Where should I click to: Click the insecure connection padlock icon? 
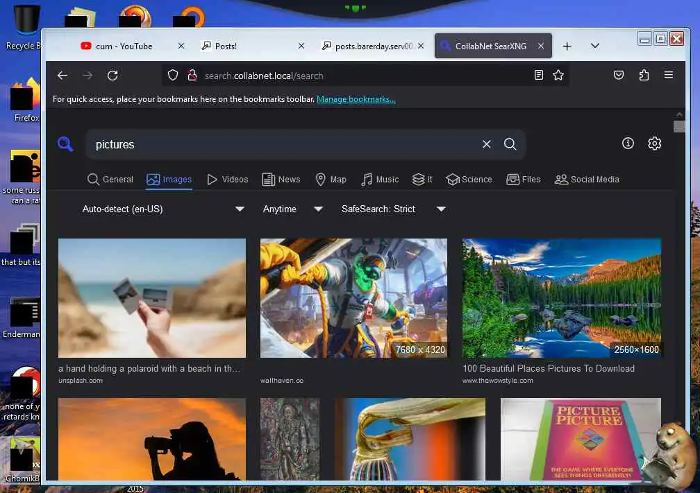tap(192, 76)
